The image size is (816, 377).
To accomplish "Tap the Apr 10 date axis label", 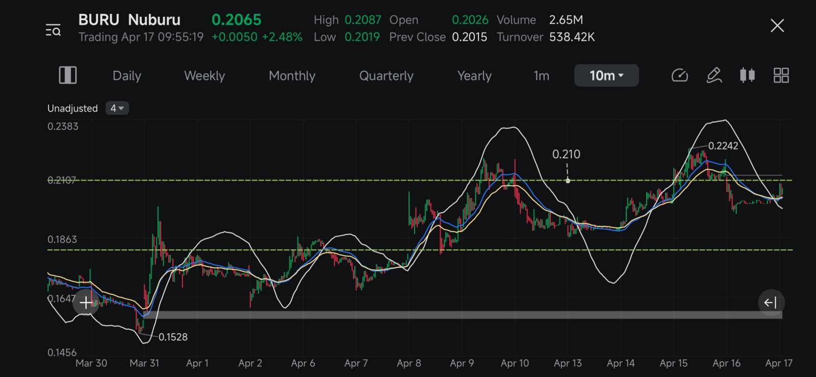I will tap(515, 363).
